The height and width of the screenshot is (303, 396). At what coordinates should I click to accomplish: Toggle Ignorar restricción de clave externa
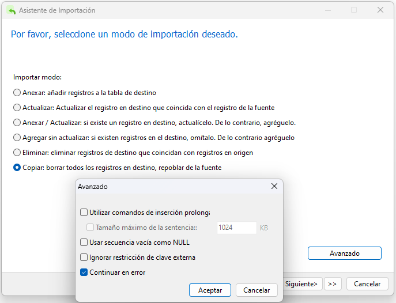tap(84, 257)
